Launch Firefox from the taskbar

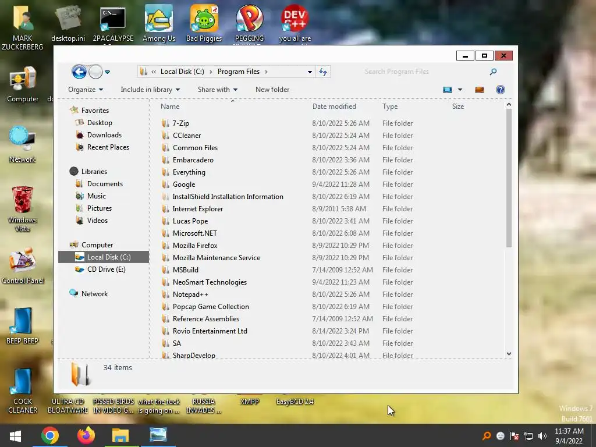click(86, 435)
